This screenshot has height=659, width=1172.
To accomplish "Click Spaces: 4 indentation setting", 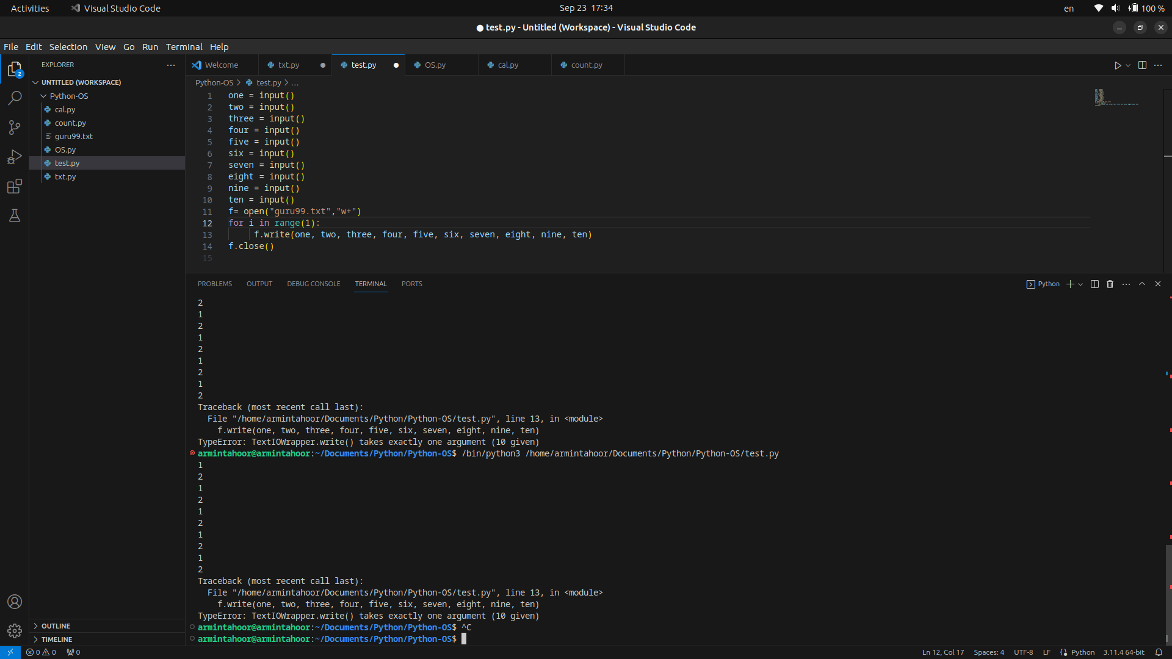I will [x=988, y=652].
